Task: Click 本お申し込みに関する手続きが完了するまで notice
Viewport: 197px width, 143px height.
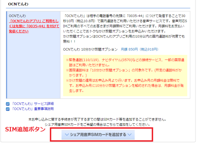Action: (x=97, y=119)
